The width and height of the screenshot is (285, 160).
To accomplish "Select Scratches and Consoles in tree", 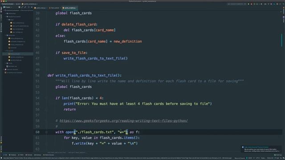I will click(13, 72).
